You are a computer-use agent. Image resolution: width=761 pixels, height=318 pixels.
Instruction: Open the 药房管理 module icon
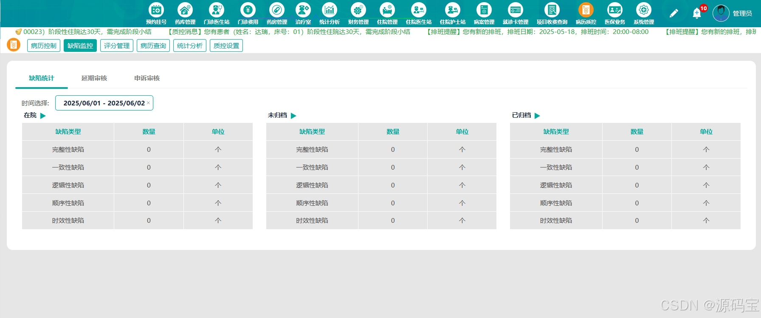click(276, 10)
